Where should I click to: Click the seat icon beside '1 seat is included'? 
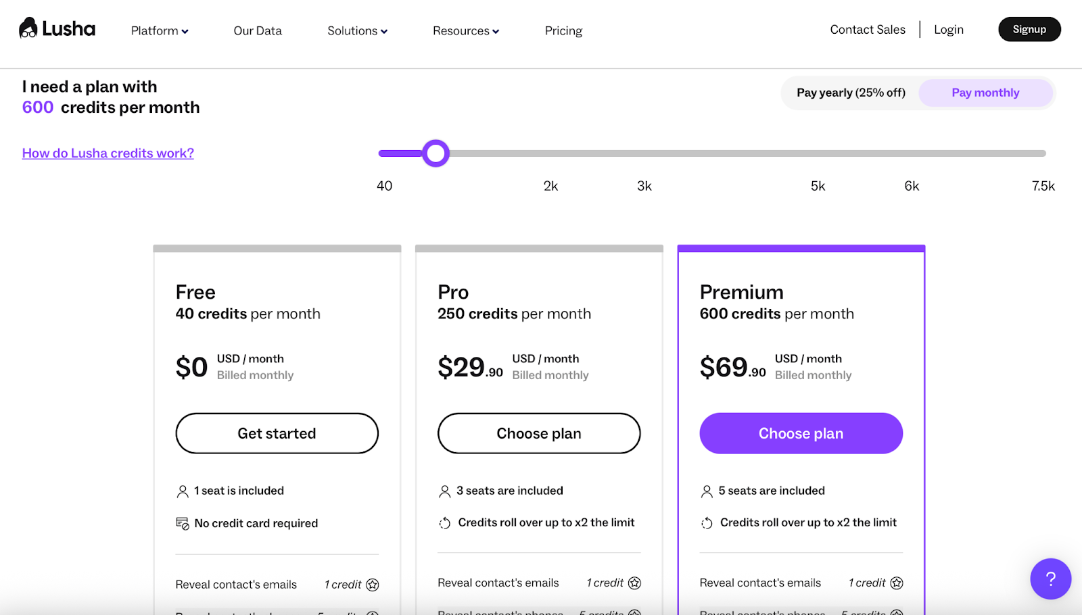tap(182, 491)
